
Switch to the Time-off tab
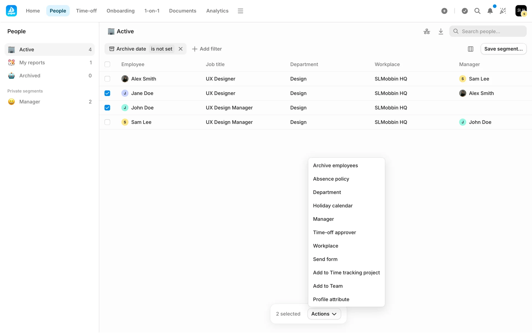click(86, 11)
